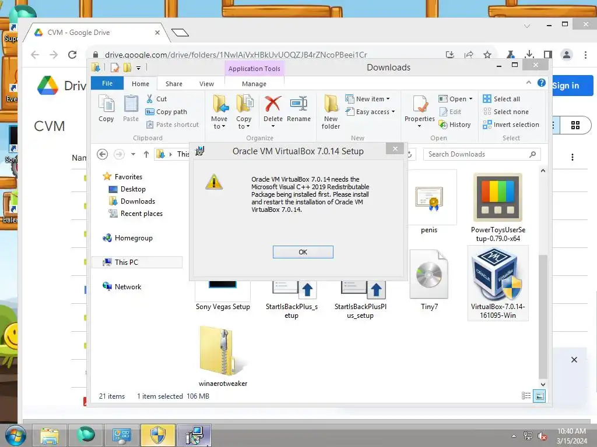The width and height of the screenshot is (597, 447).
Task: Select the PowerToysUserSetup-0.79.0-x64 file
Action: click(498, 207)
